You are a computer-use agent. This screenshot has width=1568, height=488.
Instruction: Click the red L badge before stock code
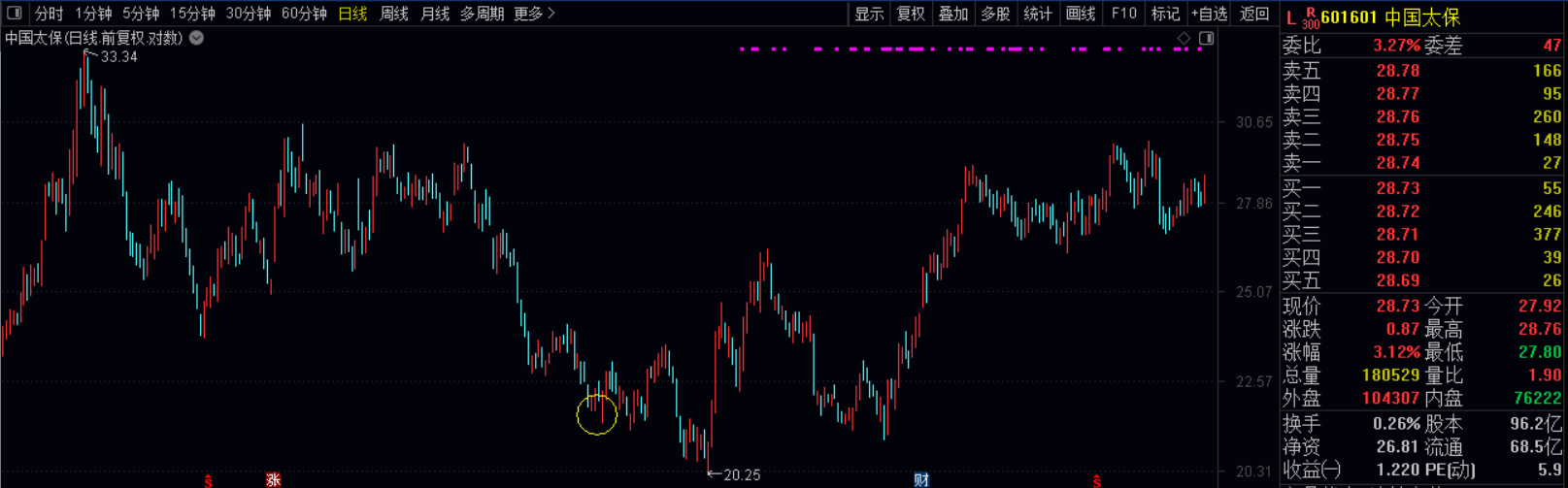point(1290,17)
